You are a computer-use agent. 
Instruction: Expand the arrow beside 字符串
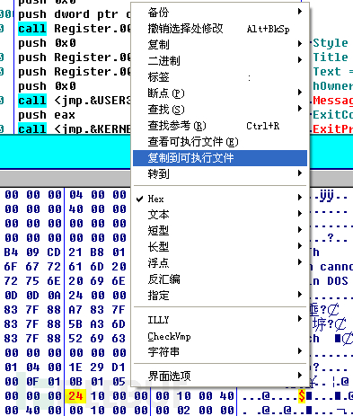300,351
